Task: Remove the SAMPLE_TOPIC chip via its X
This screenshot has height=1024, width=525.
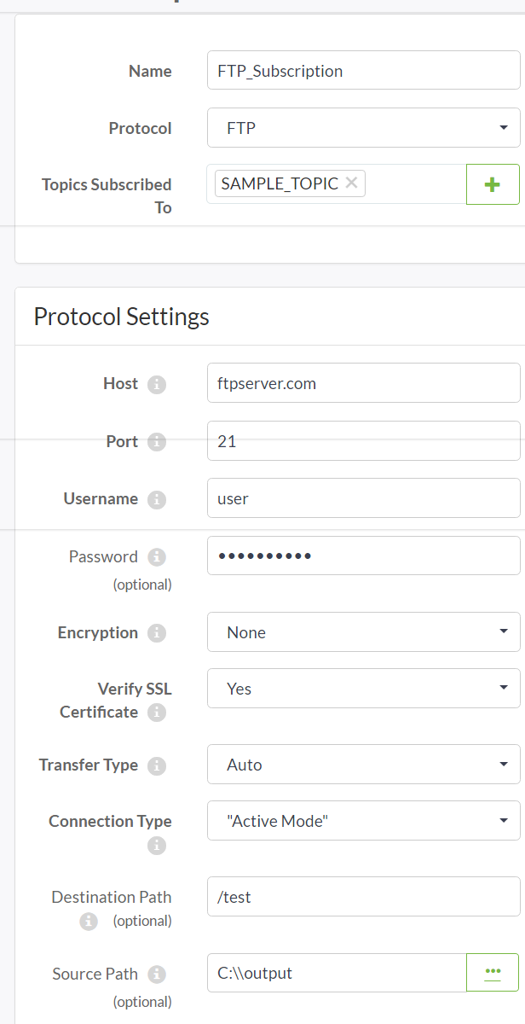Action: click(x=351, y=183)
